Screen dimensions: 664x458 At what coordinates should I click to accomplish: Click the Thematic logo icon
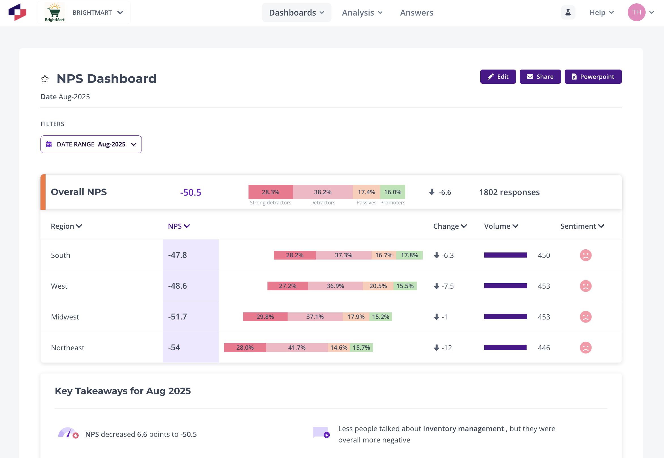(x=18, y=12)
